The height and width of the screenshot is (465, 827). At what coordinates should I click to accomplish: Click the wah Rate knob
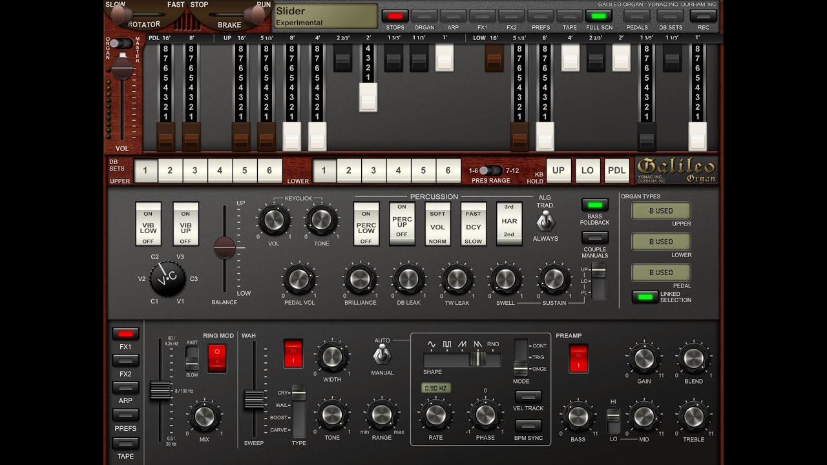[435, 415]
